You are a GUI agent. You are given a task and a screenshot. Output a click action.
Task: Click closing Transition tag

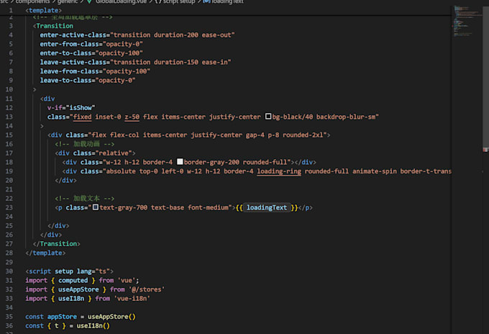pyautogui.click(x=56, y=243)
